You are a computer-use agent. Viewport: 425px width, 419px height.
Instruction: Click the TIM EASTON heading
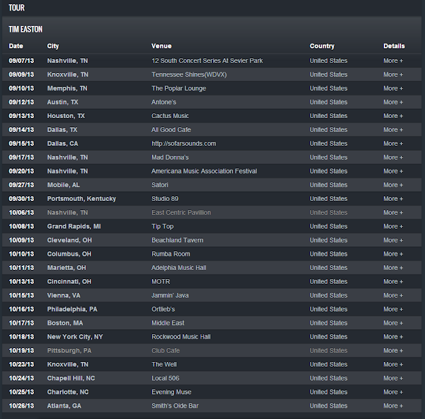[x=25, y=29]
